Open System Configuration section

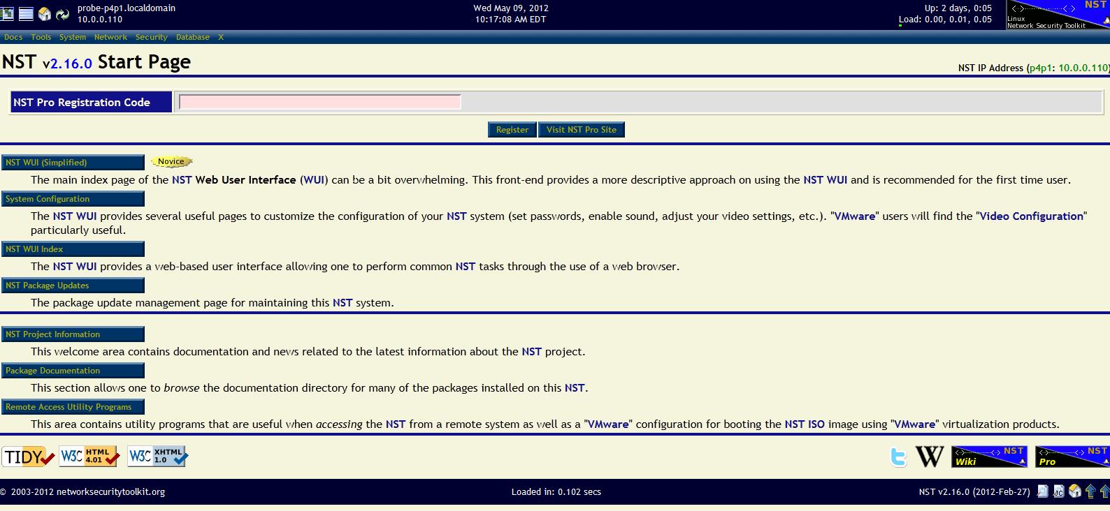coord(73,198)
